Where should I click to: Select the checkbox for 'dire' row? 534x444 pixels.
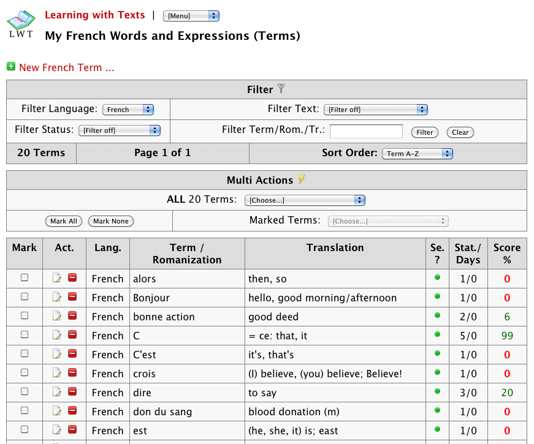25,392
